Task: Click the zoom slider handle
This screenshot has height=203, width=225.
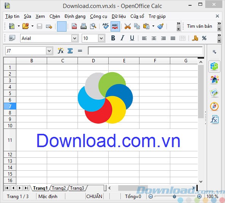Action: coord(174,197)
